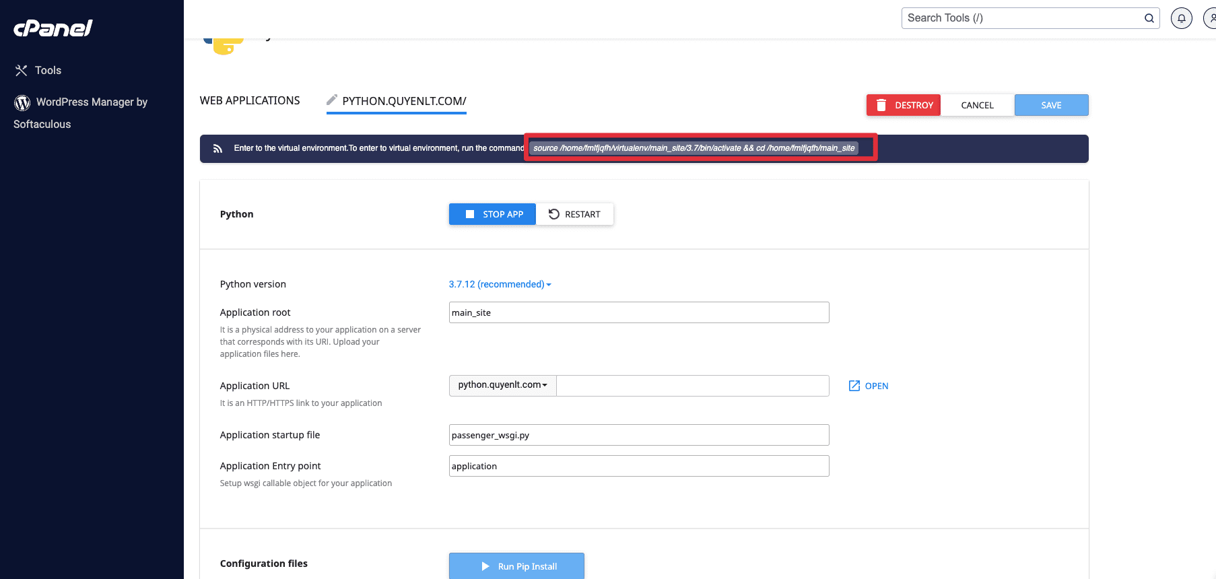Expand the Python version 3.7.12 dropdown
Screen dimensions: 1216x579
coord(500,284)
